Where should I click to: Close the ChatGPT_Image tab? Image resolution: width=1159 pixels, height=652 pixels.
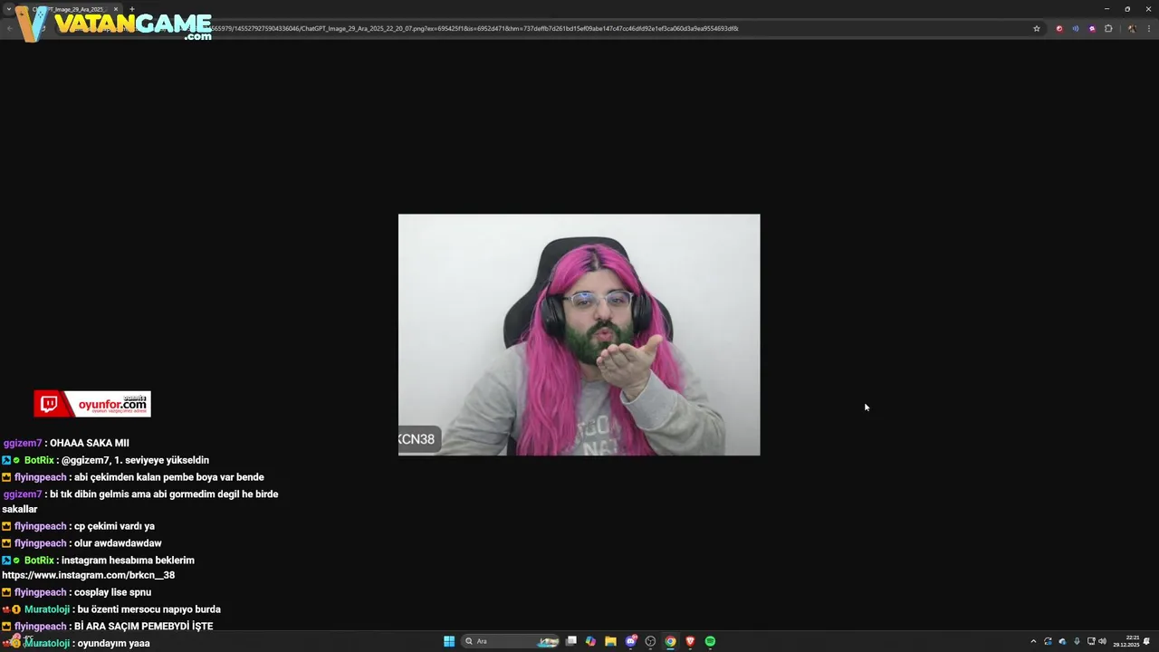click(x=116, y=9)
